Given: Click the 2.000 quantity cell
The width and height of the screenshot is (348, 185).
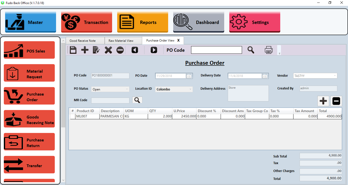Looking at the screenshot, I should tap(160, 116).
